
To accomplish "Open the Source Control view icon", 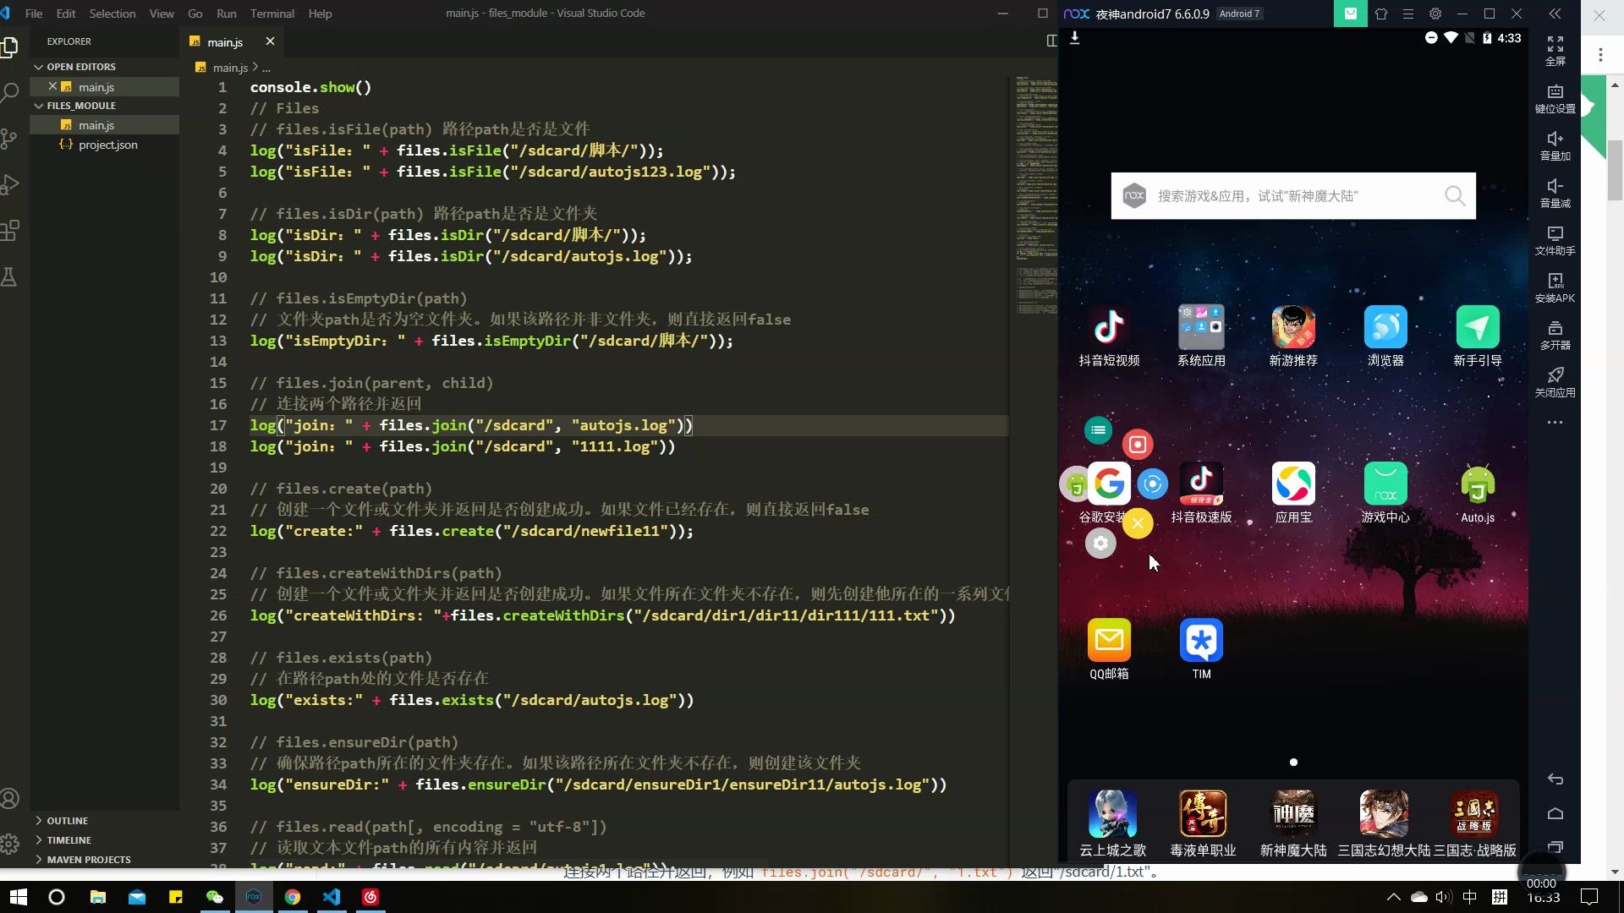I will (x=10, y=139).
